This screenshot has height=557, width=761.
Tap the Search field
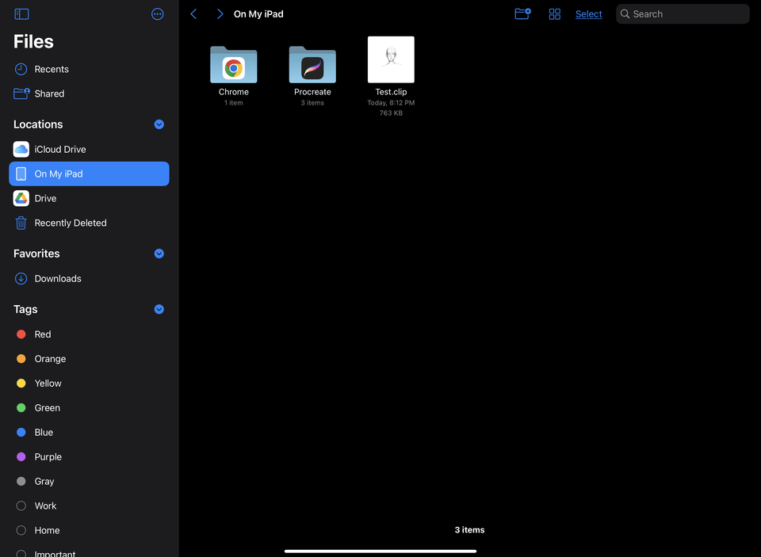tap(682, 13)
